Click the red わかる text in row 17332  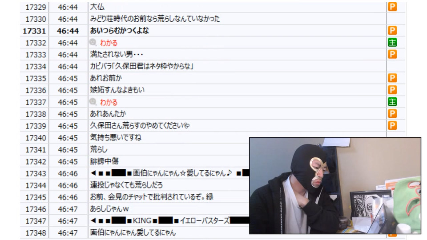coord(109,43)
